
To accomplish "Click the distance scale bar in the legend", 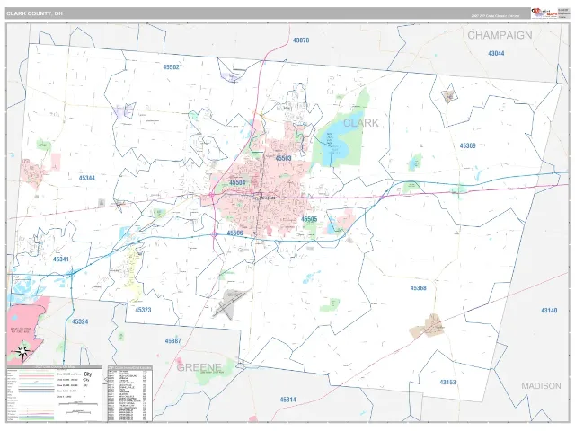I will pos(78,404).
